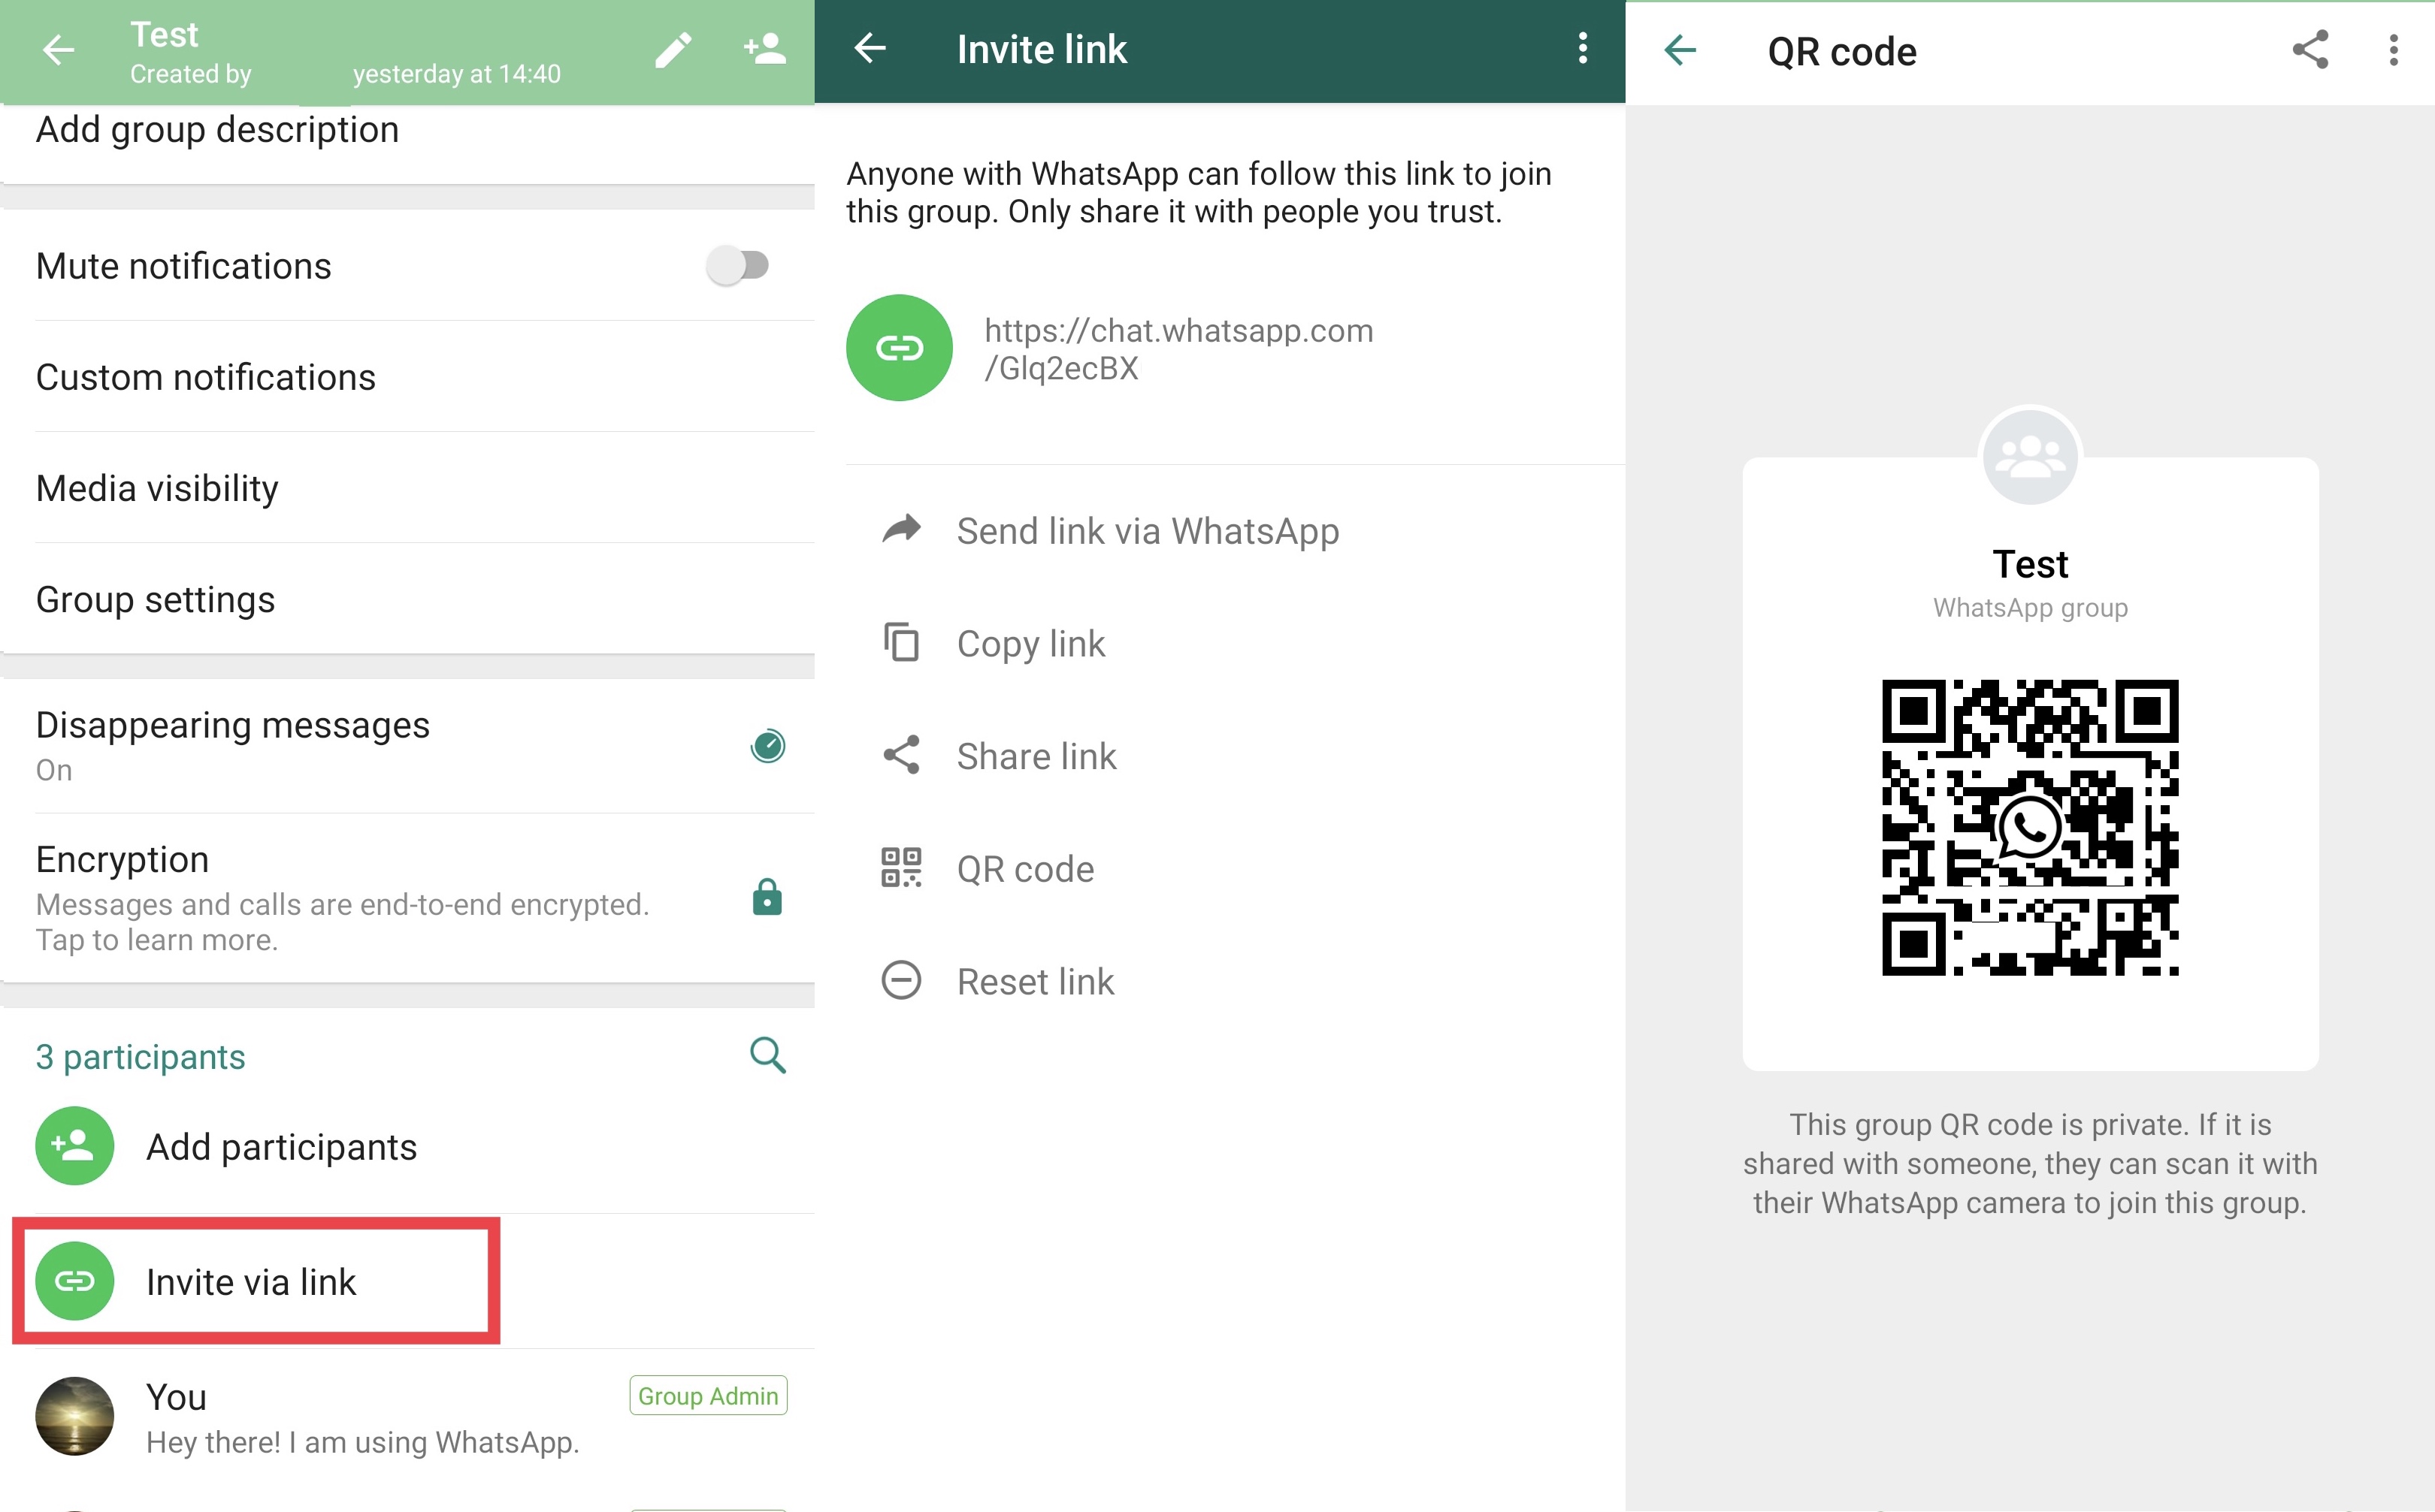Click Add participants button

280,1145
